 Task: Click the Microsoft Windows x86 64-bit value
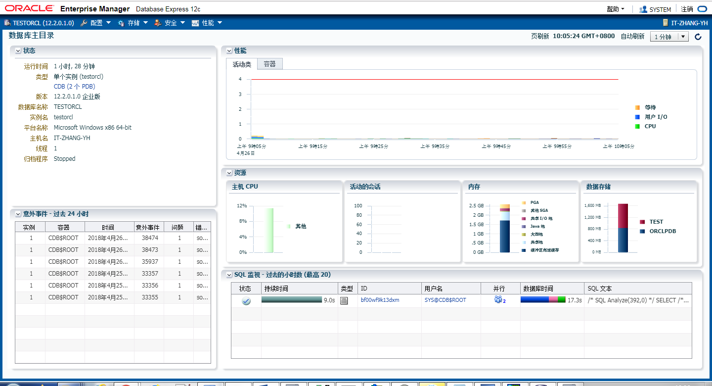click(92, 128)
